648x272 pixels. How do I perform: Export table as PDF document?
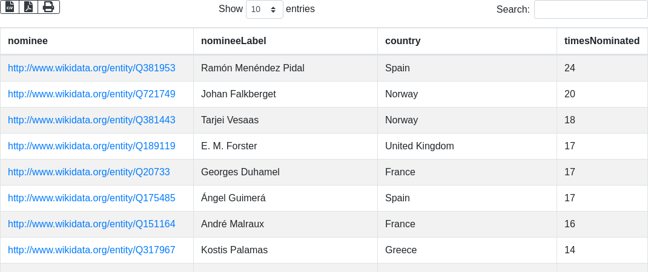coord(28,7)
